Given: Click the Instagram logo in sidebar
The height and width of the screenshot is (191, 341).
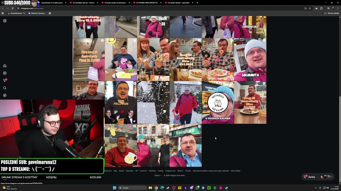Looking at the screenshot, I should point(5,21).
